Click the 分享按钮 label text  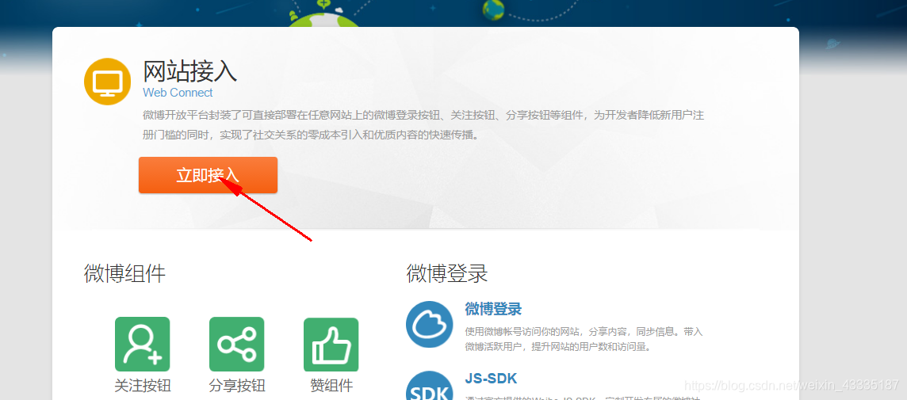coord(236,386)
